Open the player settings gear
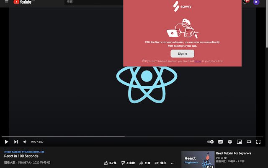The width and height of the screenshot is (268, 168). click(x=230, y=142)
